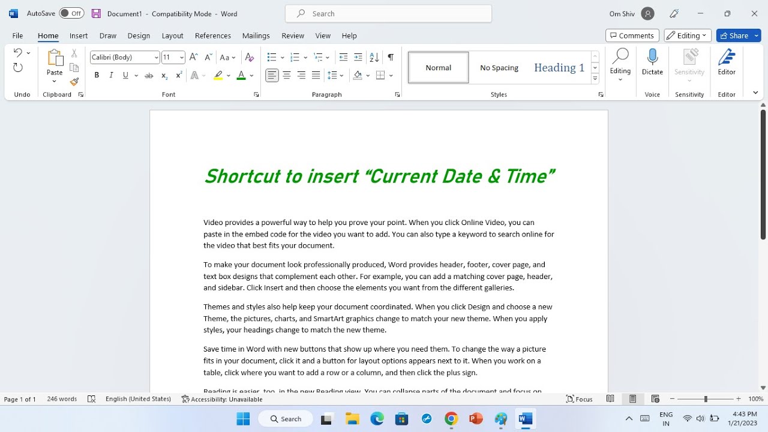Toggle Show/Hide paragraph marks
This screenshot has height=432, width=768.
pyautogui.click(x=391, y=57)
